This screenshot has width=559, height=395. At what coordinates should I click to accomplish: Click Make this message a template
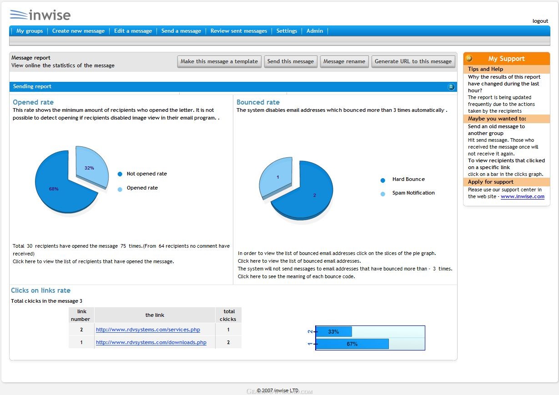(219, 61)
